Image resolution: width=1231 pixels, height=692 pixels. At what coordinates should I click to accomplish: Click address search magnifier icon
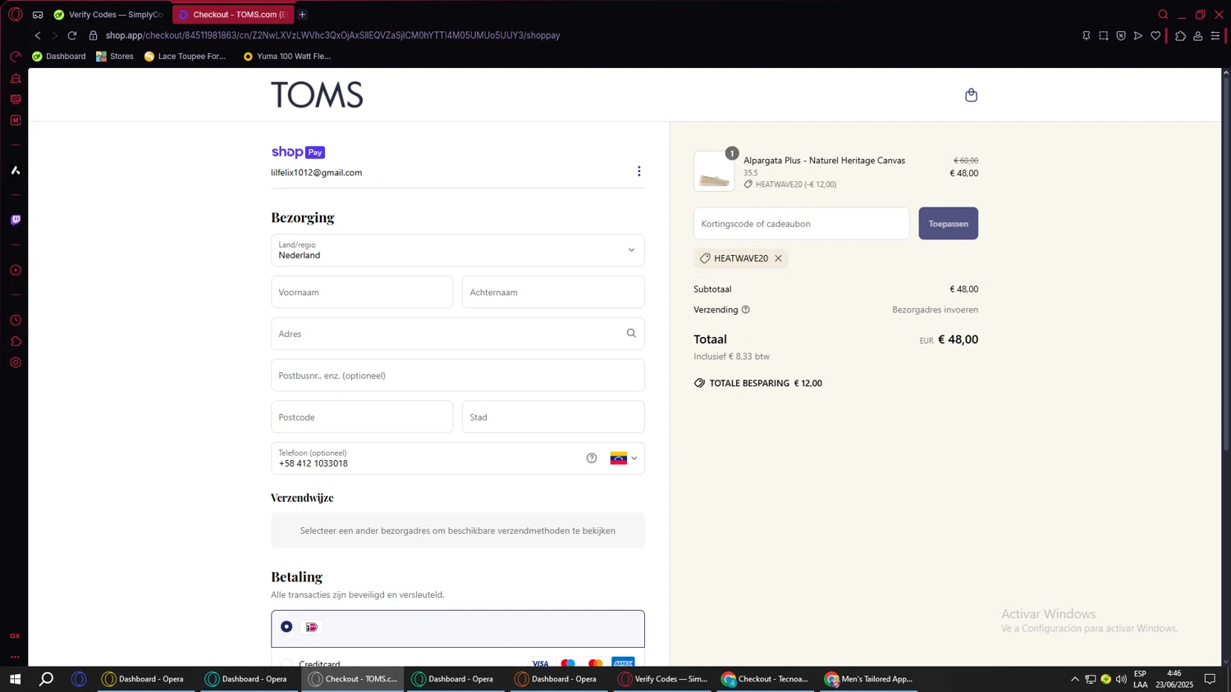click(631, 334)
